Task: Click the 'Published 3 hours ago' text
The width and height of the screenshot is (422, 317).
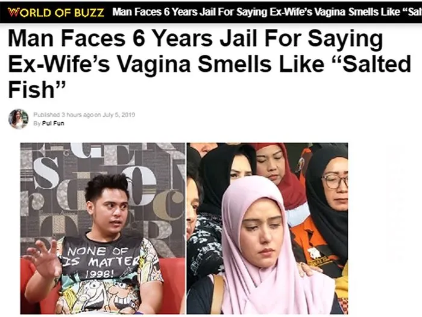Action: point(64,115)
